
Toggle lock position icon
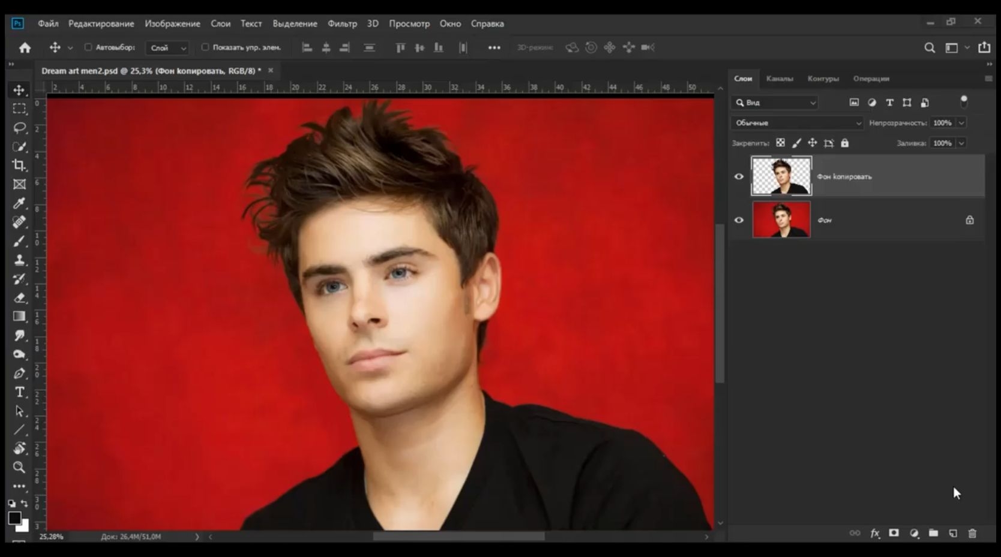point(813,143)
